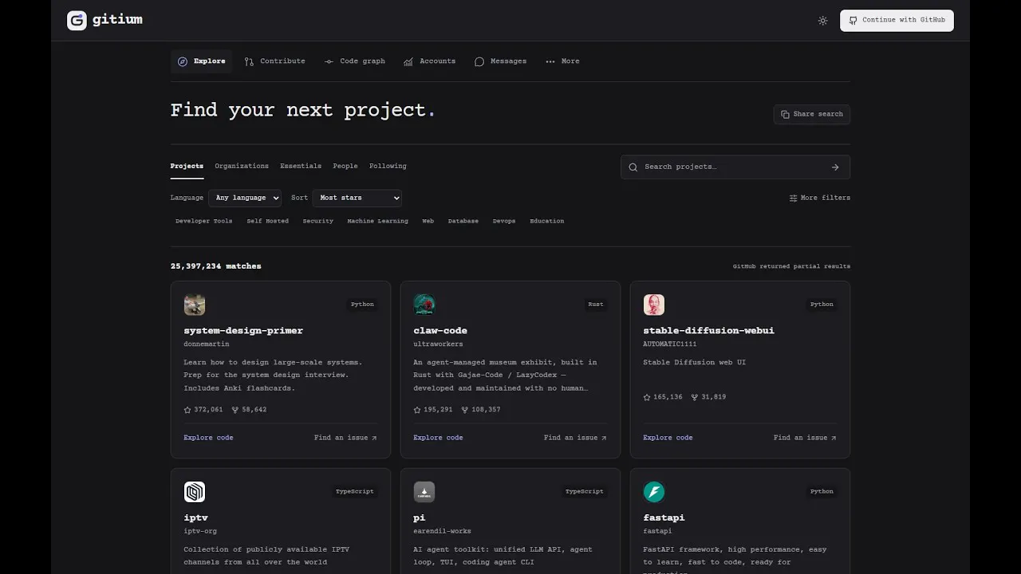This screenshot has width=1021, height=574.
Task: Open the Any language dropdown
Action: pos(245,198)
